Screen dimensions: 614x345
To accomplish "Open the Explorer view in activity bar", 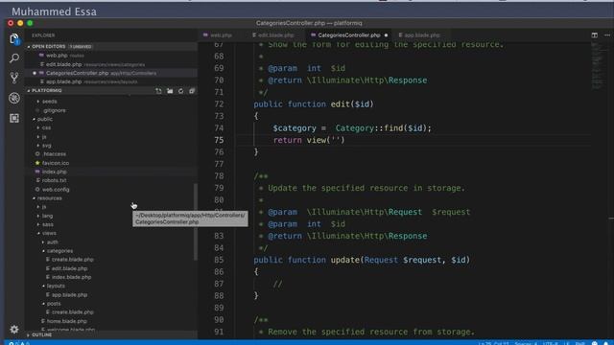I will click(x=14, y=38).
